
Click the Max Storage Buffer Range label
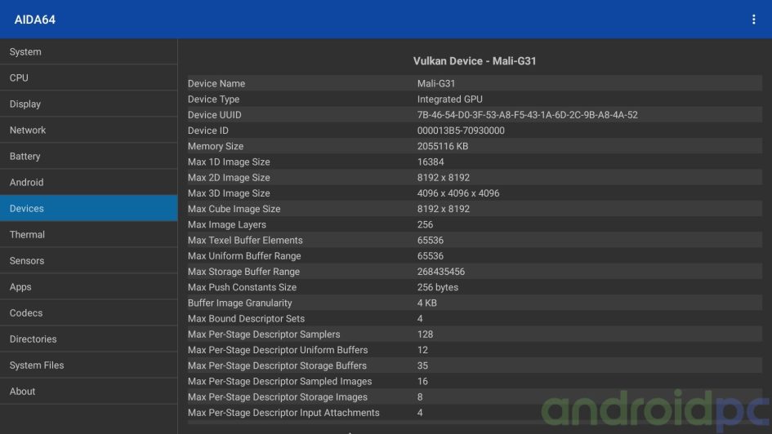[243, 272]
